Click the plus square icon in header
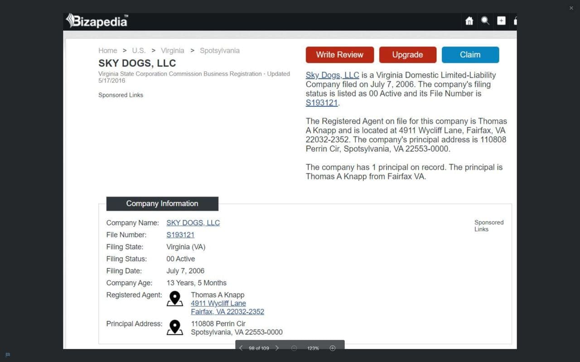The height and width of the screenshot is (362, 580). click(x=501, y=21)
